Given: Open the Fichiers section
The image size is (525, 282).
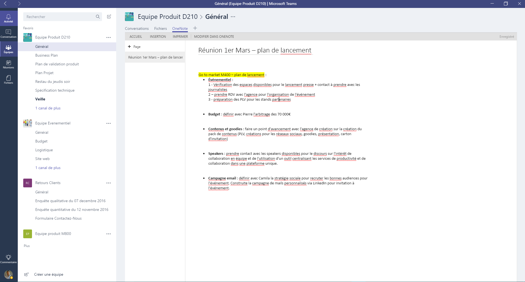Looking at the screenshot, I should point(8,80).
